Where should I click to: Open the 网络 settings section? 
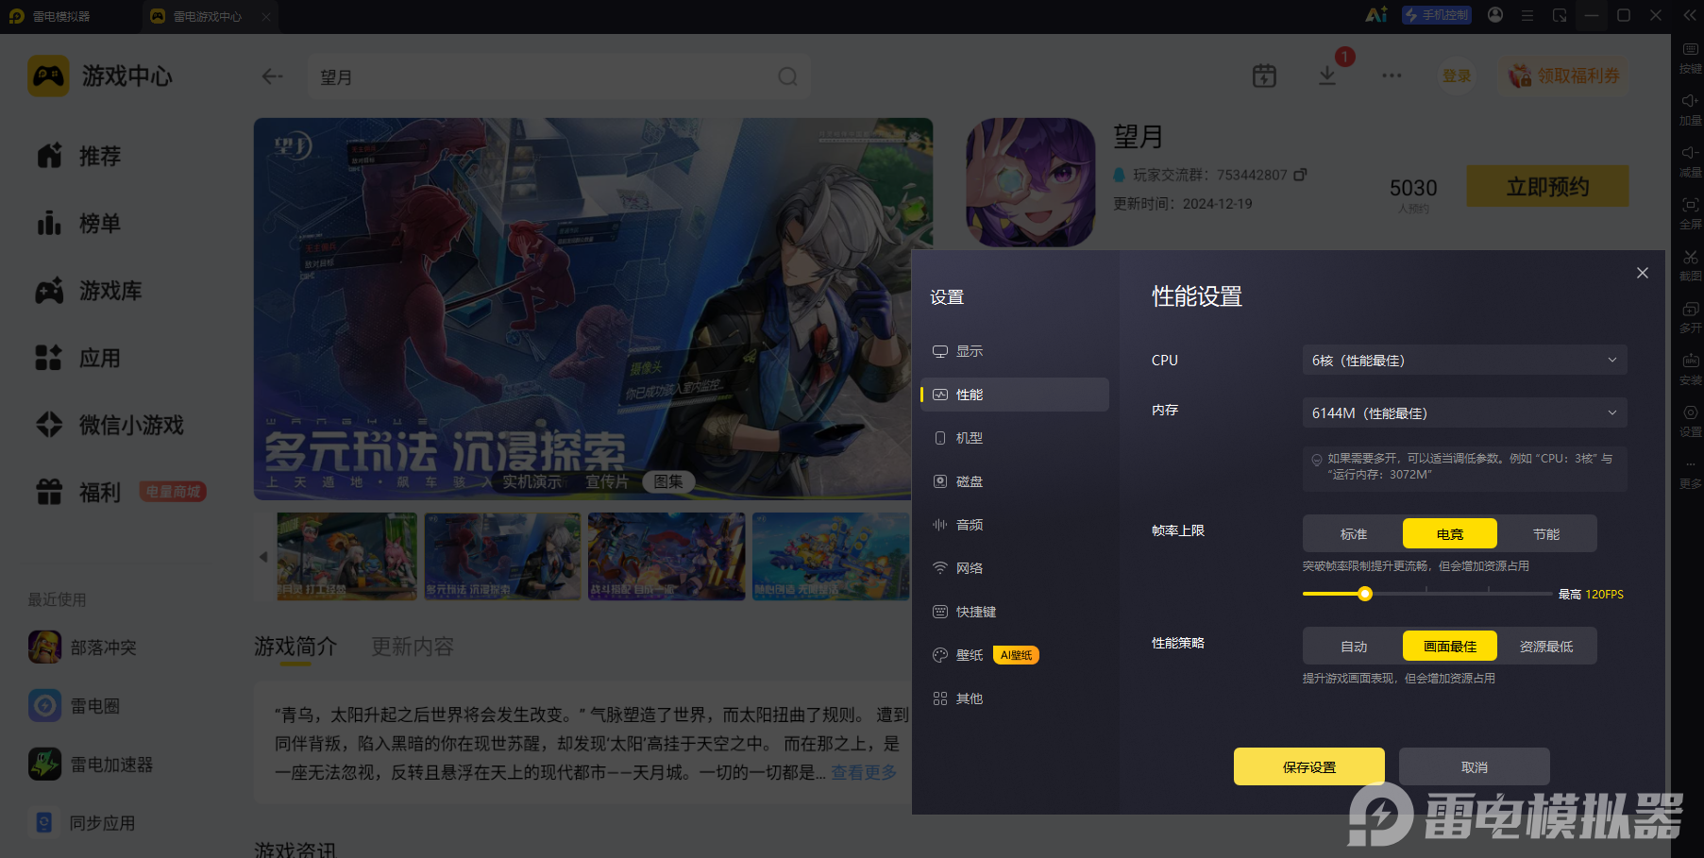coord(1015,568)
